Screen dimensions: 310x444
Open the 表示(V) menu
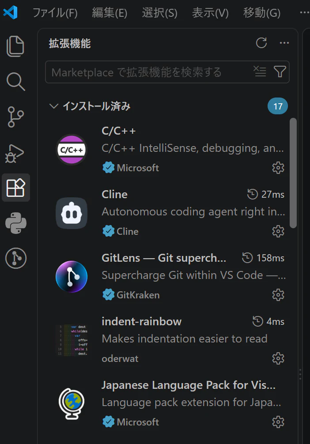tap(210, 13)
